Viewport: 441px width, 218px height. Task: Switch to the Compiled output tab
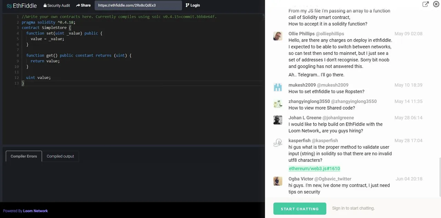click(60, 156)
